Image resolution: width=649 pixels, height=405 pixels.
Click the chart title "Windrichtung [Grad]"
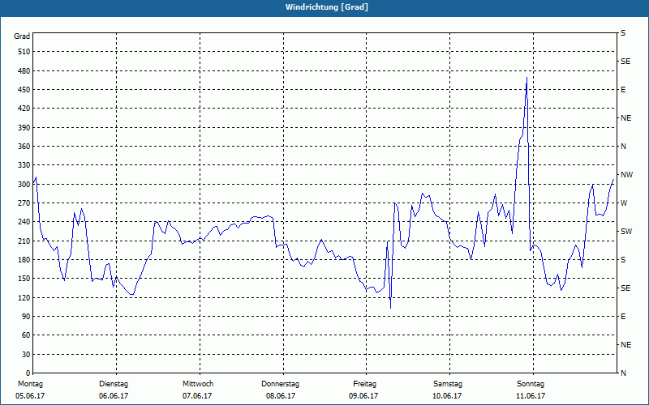click(327, 7)
